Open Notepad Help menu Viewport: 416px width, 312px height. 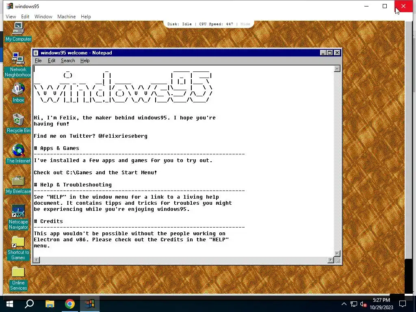click(x=85, y=61)
